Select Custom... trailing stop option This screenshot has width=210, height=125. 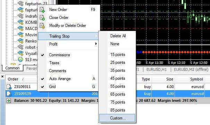117,118
